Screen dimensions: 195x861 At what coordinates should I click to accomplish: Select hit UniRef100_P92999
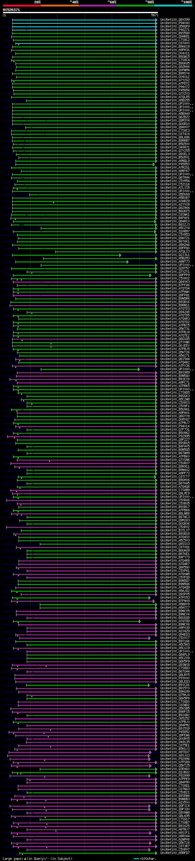click(x=175, y=775)
